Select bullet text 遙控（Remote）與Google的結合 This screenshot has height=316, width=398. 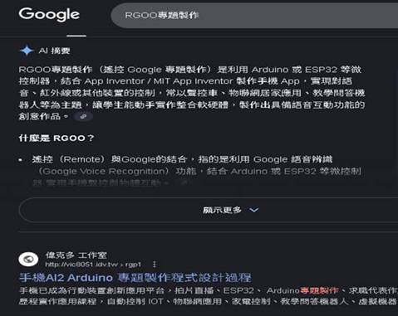click(109, 159)
